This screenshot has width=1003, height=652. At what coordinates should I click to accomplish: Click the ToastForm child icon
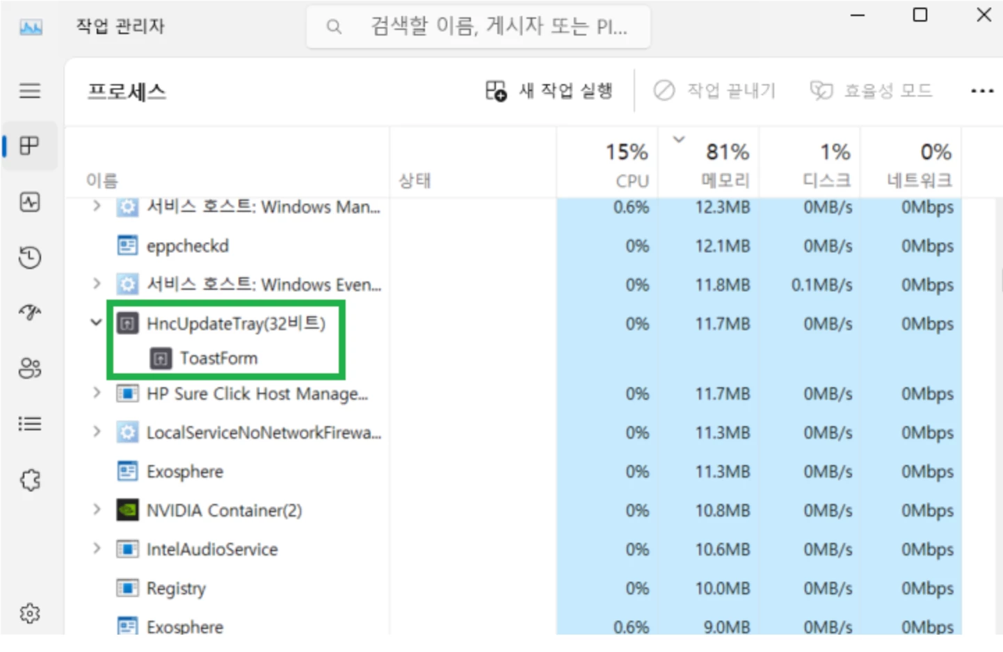161,358
